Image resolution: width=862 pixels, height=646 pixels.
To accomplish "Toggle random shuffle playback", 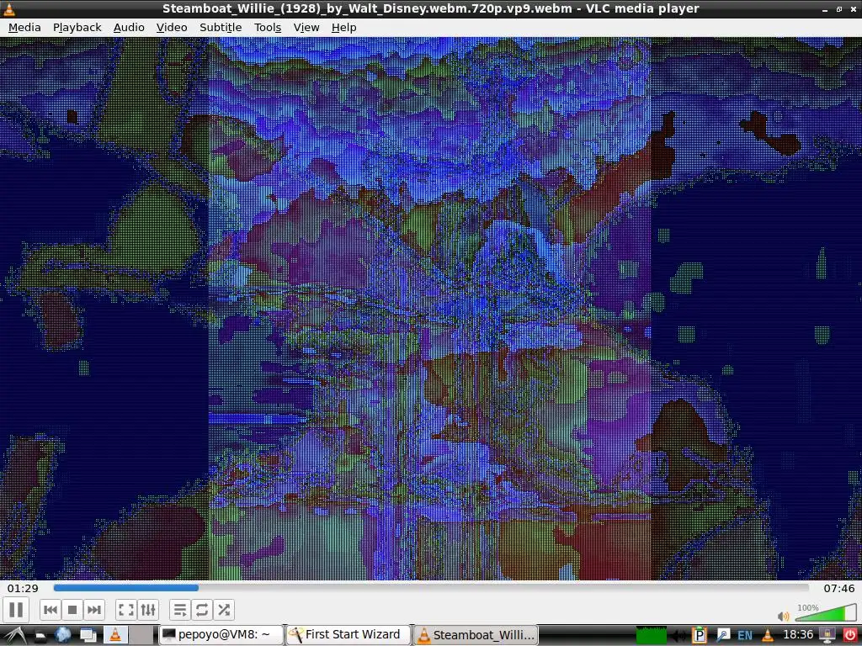I will [224, 610].
